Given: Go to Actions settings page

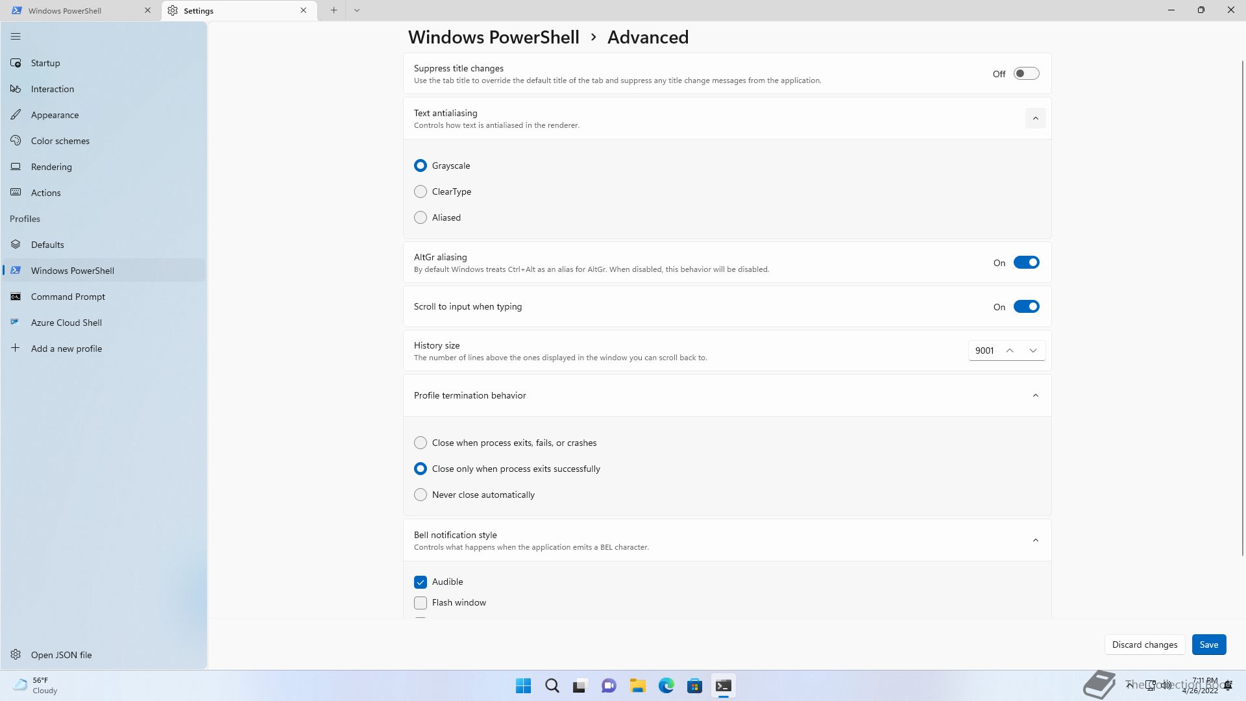Looking at the screenshot, I should (104, 193).
